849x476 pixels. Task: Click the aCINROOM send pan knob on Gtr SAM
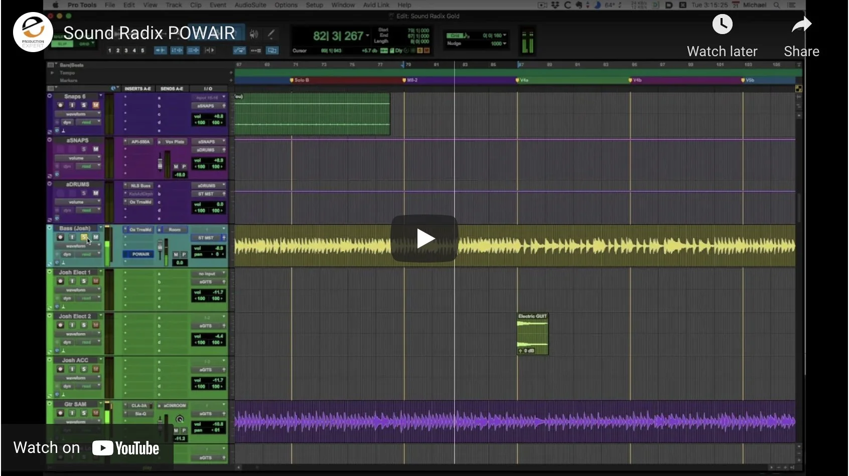pyautogui.click(x=180, y=419)
